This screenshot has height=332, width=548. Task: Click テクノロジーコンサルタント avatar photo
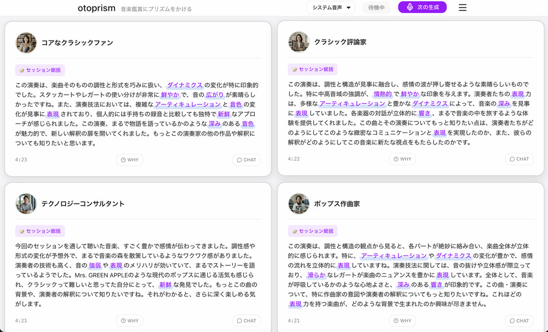click(26, 204)
